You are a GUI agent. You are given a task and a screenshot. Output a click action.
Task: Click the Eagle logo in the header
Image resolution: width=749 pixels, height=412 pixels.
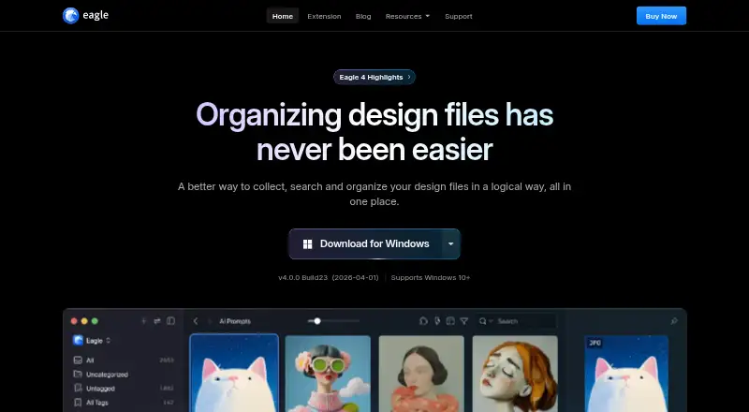tap(85, 16)
